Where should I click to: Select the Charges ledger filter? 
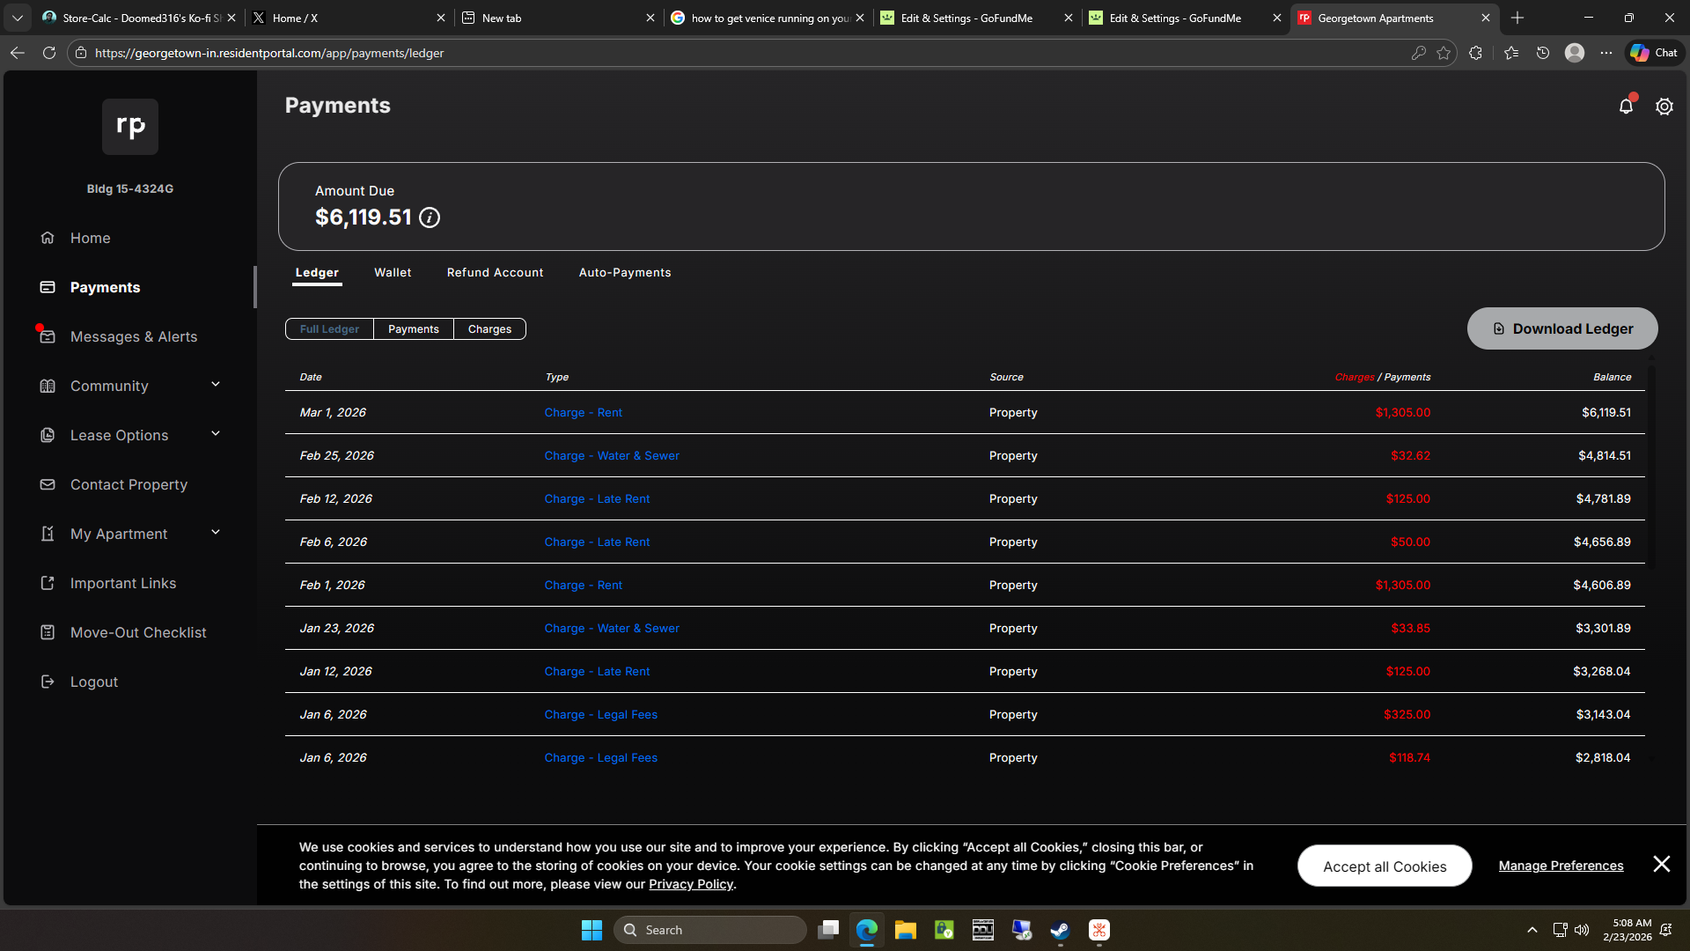pyautogui.click(x=489, y=329)
